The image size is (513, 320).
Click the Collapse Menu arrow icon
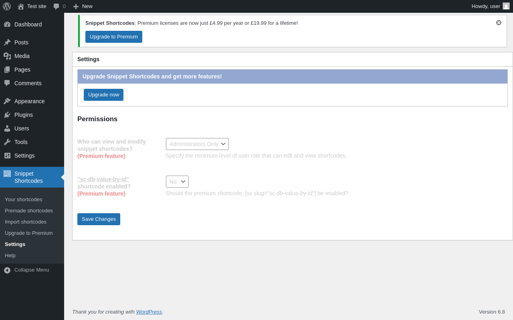[7, 270]
